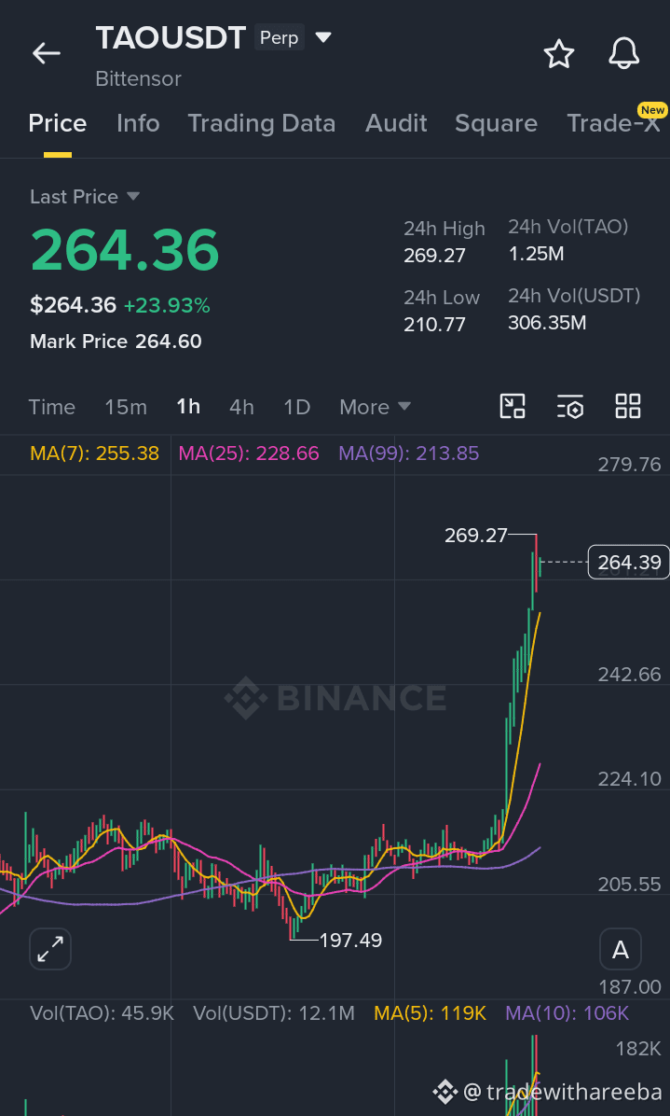Screen dimensions: 670x1116
Task: Open the chart drawing tools icon
Action: pos(513,406)
